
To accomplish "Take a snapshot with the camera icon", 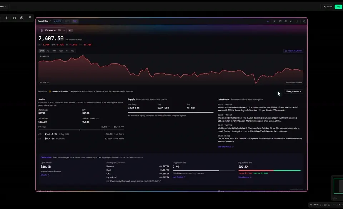I will (286, 21).
